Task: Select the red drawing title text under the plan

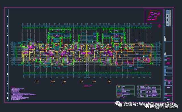Action: [x=88, y=86]
